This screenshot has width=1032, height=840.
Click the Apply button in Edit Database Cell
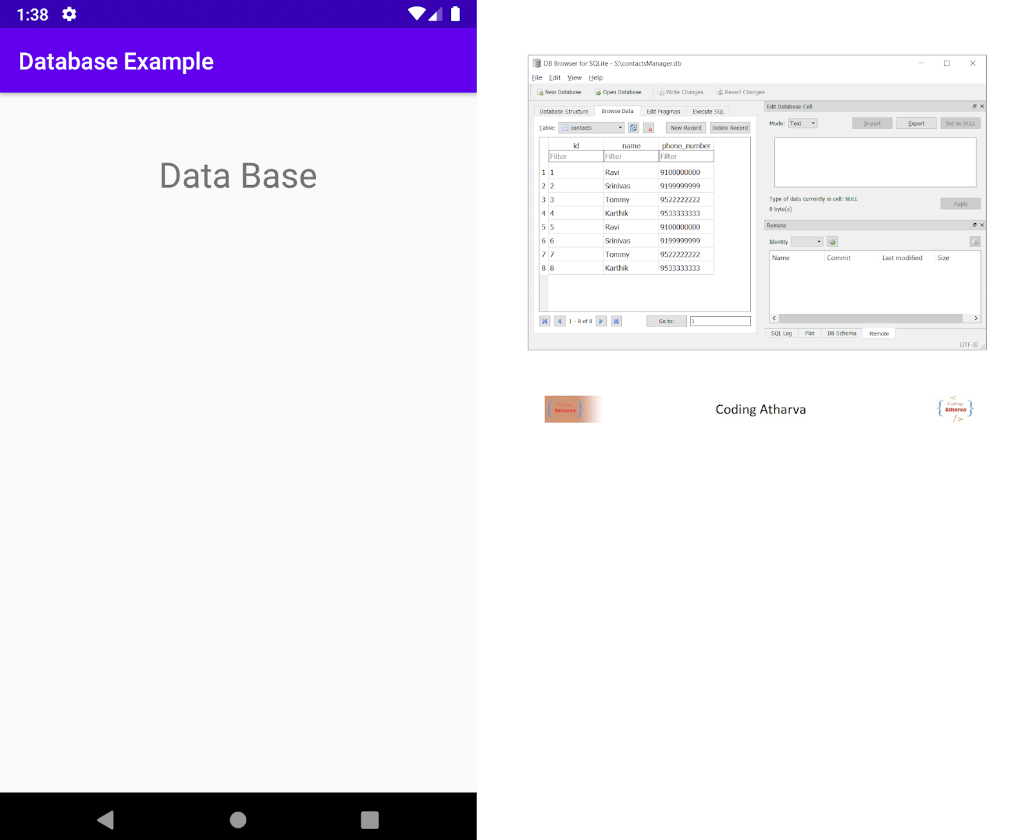click(960, 203)
